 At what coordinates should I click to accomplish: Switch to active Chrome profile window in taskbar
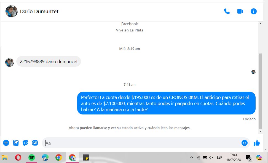click(72, 157)
